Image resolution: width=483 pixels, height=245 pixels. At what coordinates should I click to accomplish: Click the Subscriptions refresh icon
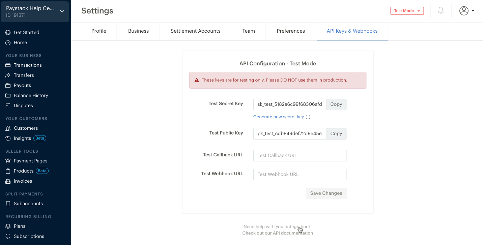pyautogui.click(x=8, y=236)
